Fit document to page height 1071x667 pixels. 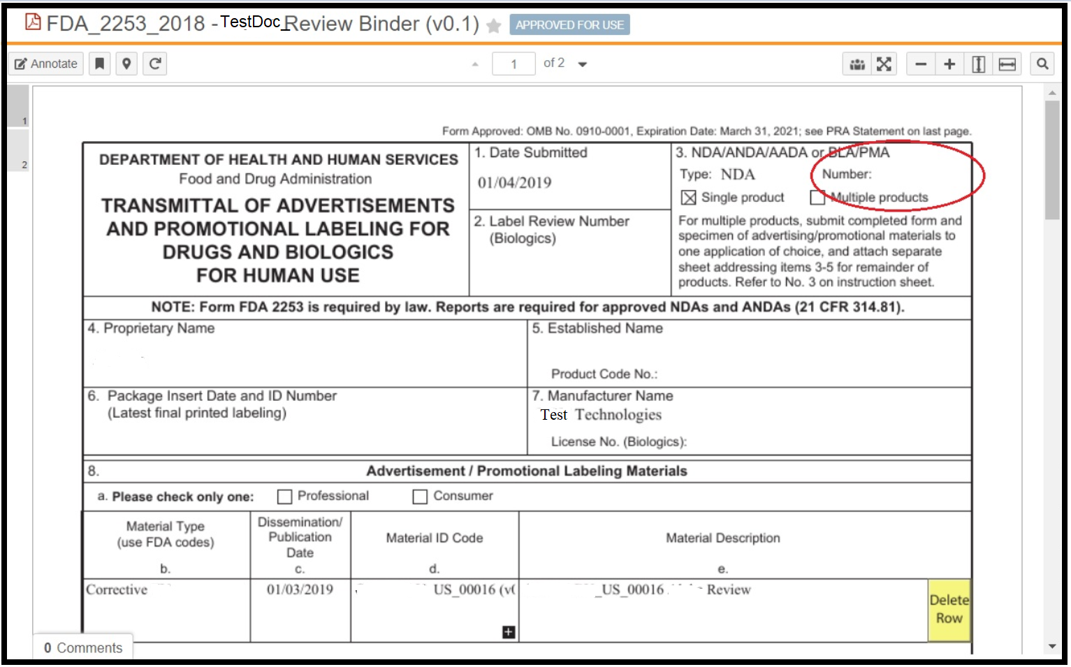tap(978, 64)
